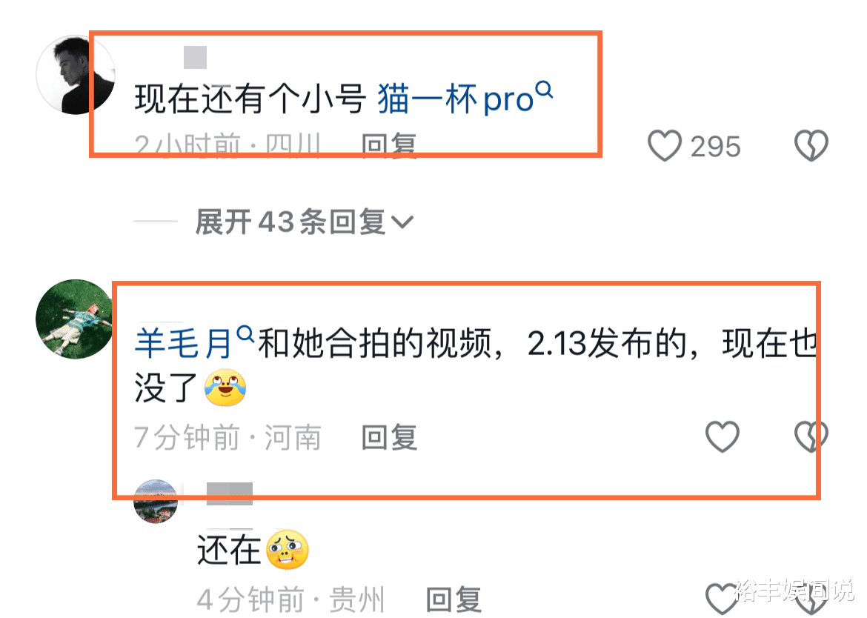Open black-and-white profile avatar of first commenter
This screenshot has height=618, width=867.
pos(76,75)
